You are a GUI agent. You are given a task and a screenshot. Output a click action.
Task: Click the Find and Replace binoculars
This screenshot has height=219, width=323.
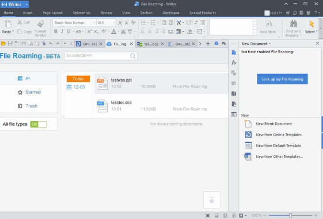pyautogui.click(x=293, y=24)
